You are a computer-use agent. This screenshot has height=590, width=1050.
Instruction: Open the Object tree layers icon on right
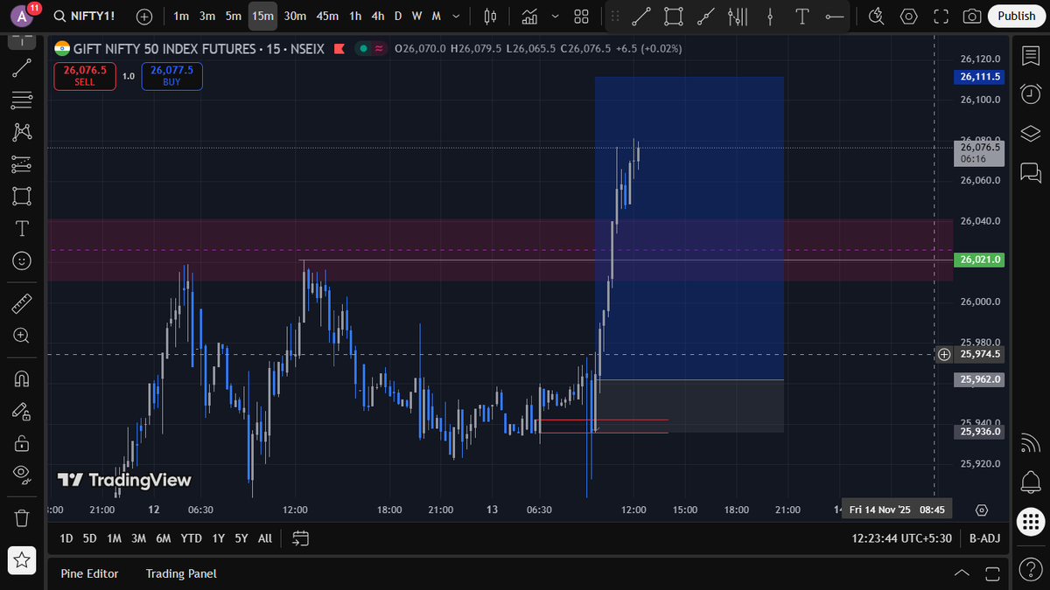(x=1030, y=134)
